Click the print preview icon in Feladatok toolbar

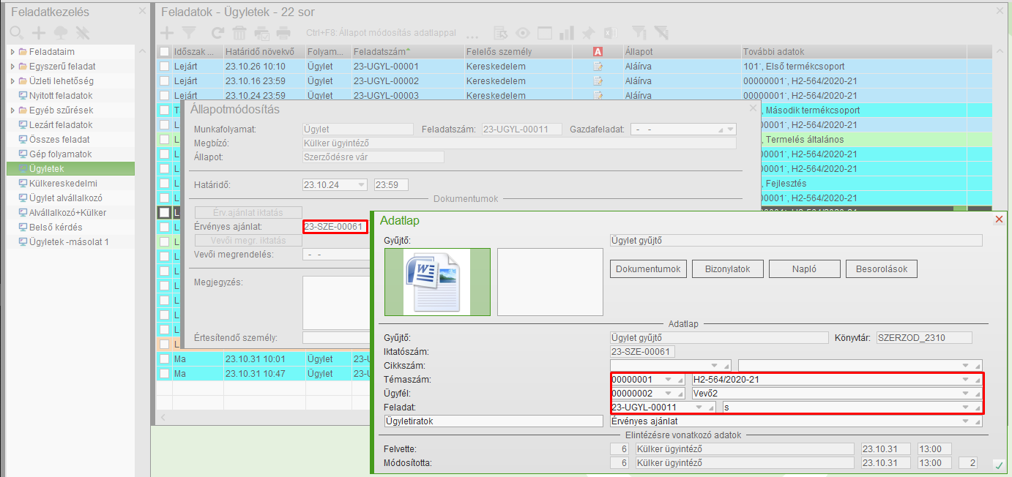pyautogui.click(x=262, y=33)
